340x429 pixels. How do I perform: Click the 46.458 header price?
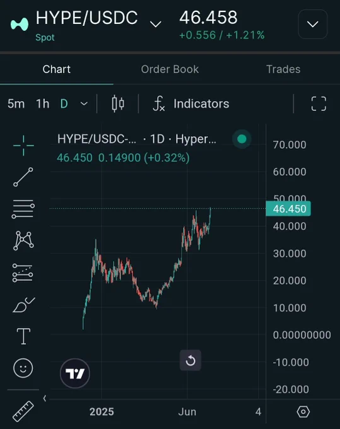[208, 18]
